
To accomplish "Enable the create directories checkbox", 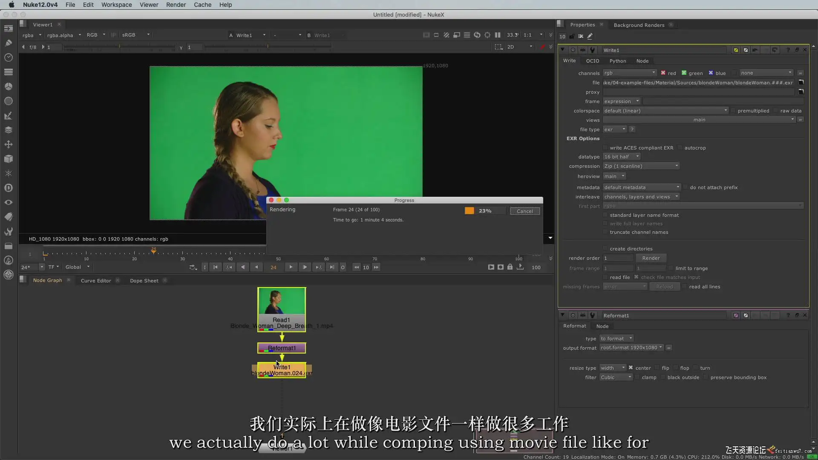I will pyautogui.click(x=605, y=249).
